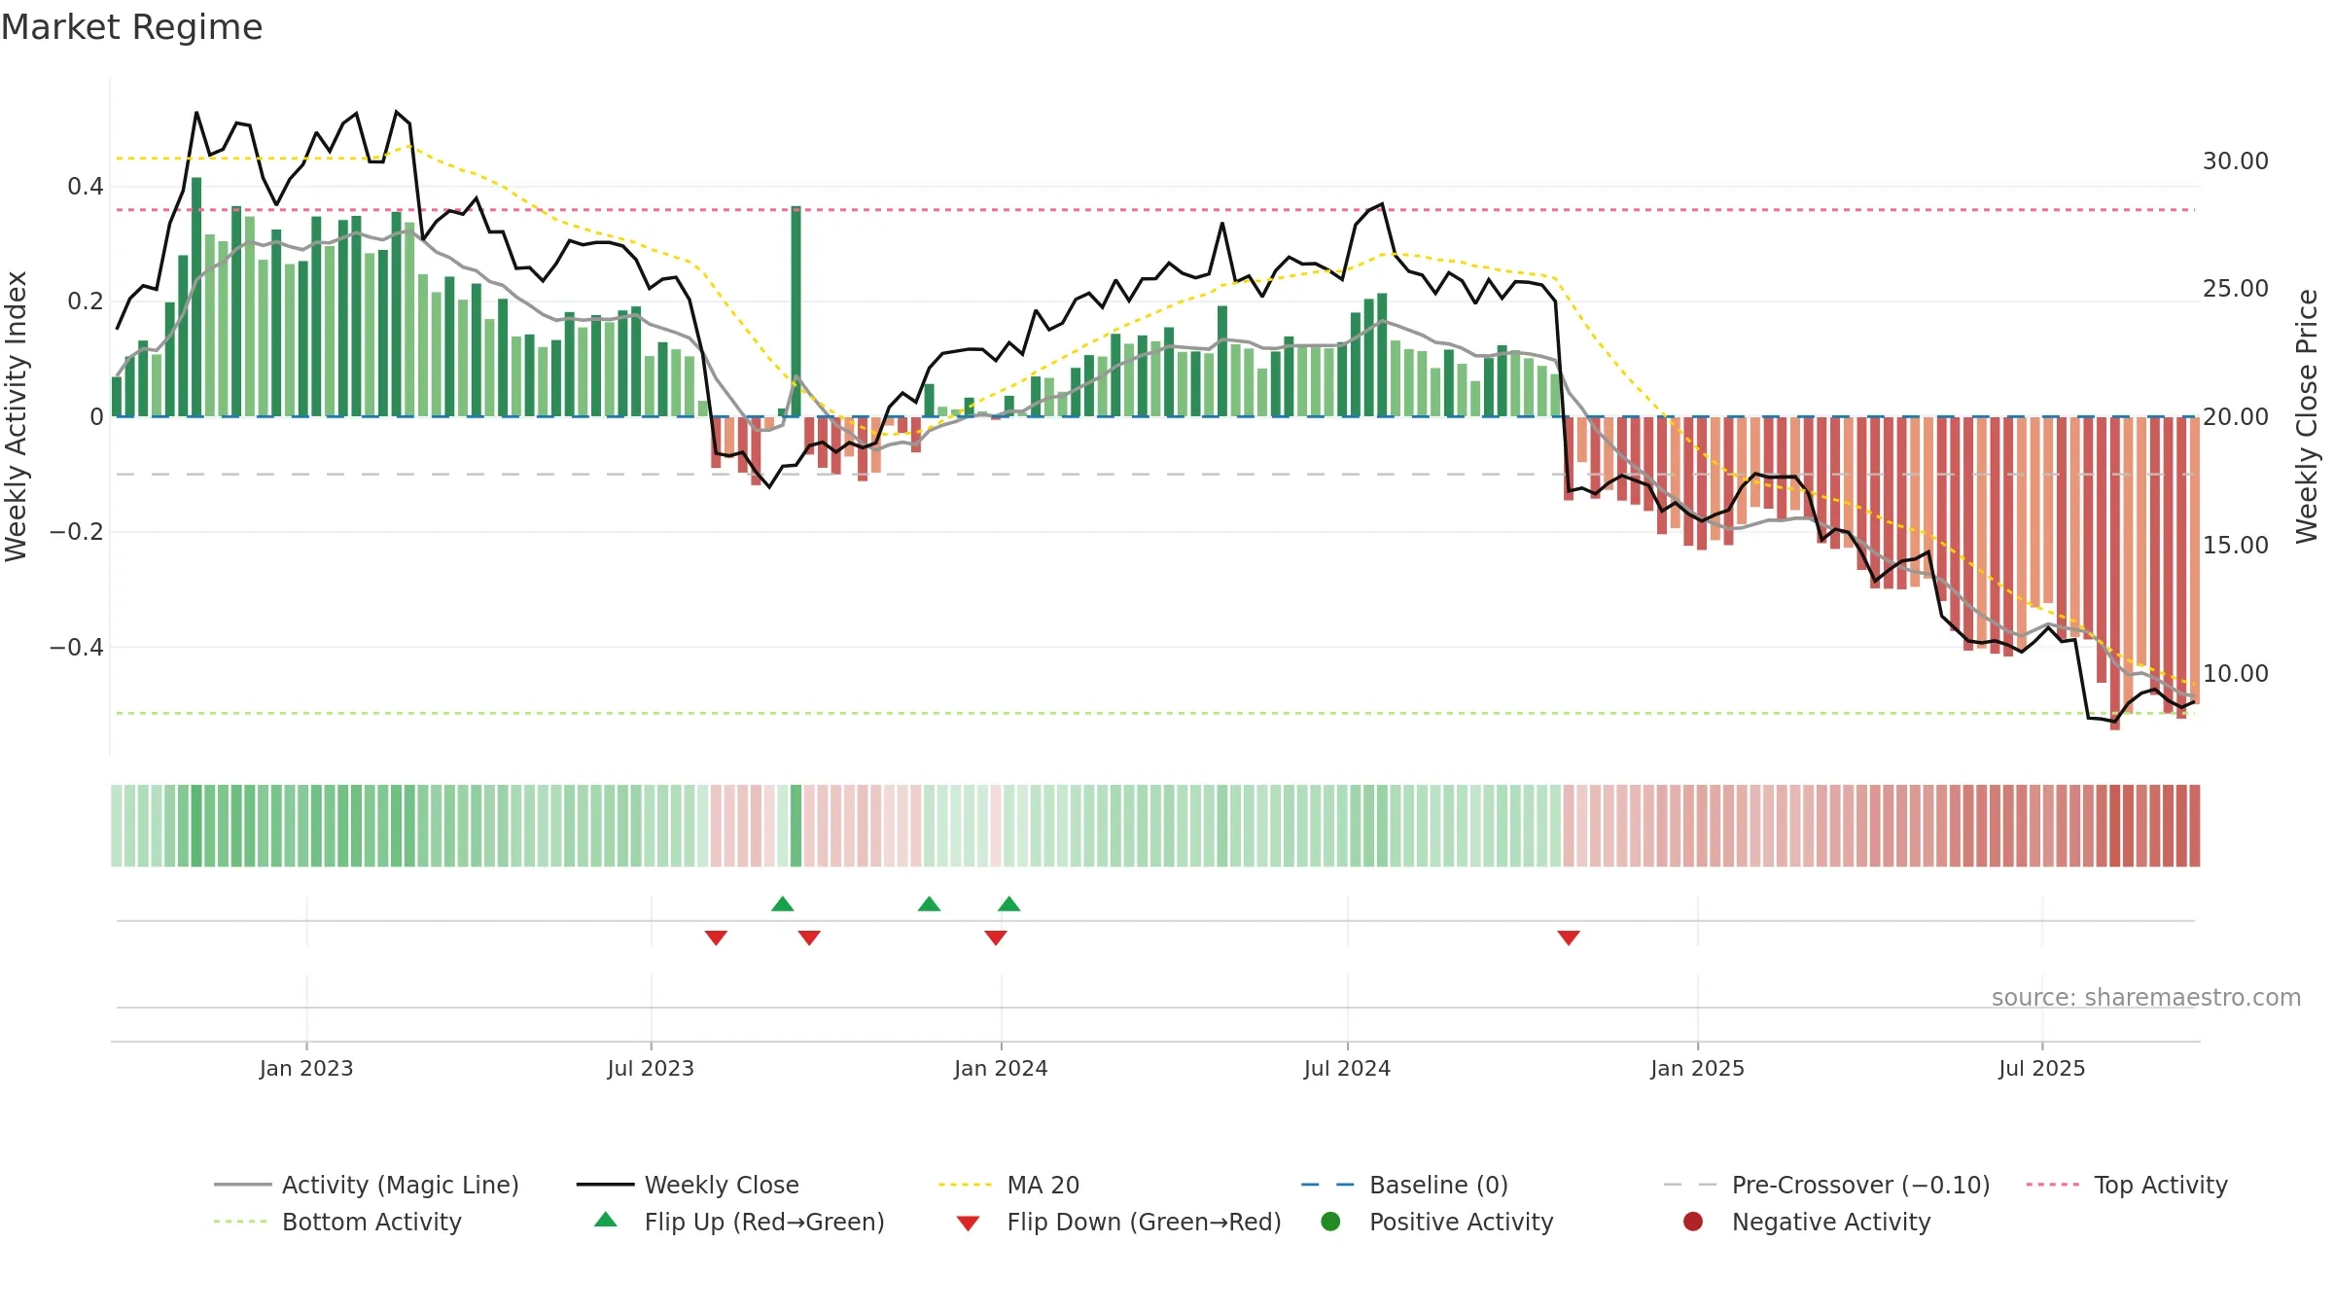Click the Jul 2023 x-axis label
Image resolution: width=2334 pixels, height=1313 pixels.
[651, 1068]
